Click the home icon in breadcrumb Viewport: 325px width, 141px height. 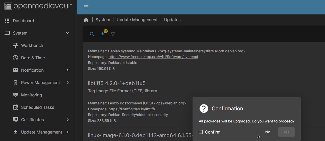tap(86, 20)
